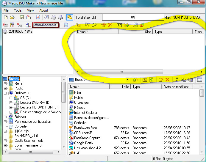
Task: Sort ISO panel by Size column
Action: click(135, 32)
